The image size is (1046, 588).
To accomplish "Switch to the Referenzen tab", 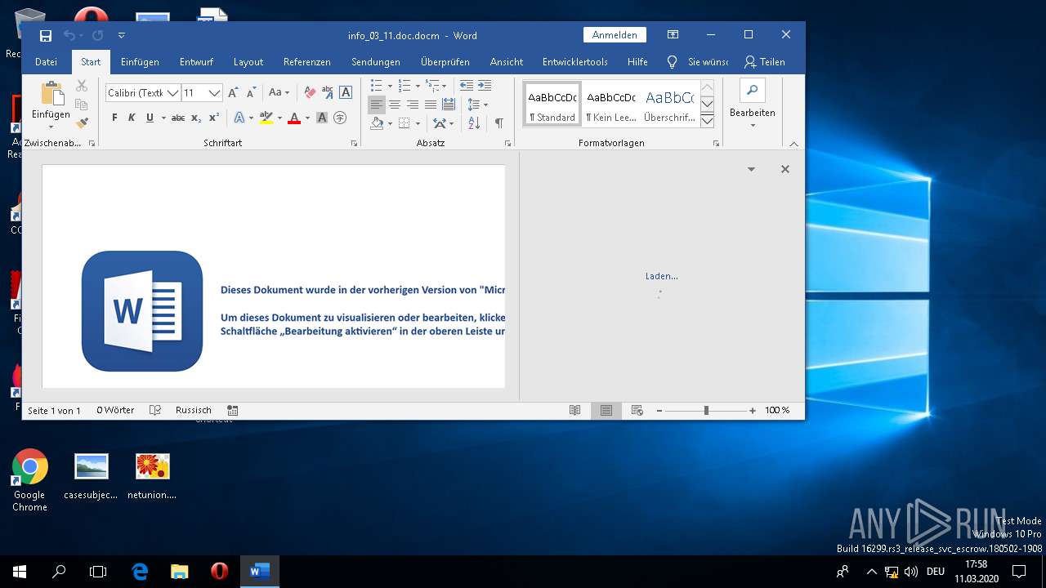I will [x=307, y=62].
